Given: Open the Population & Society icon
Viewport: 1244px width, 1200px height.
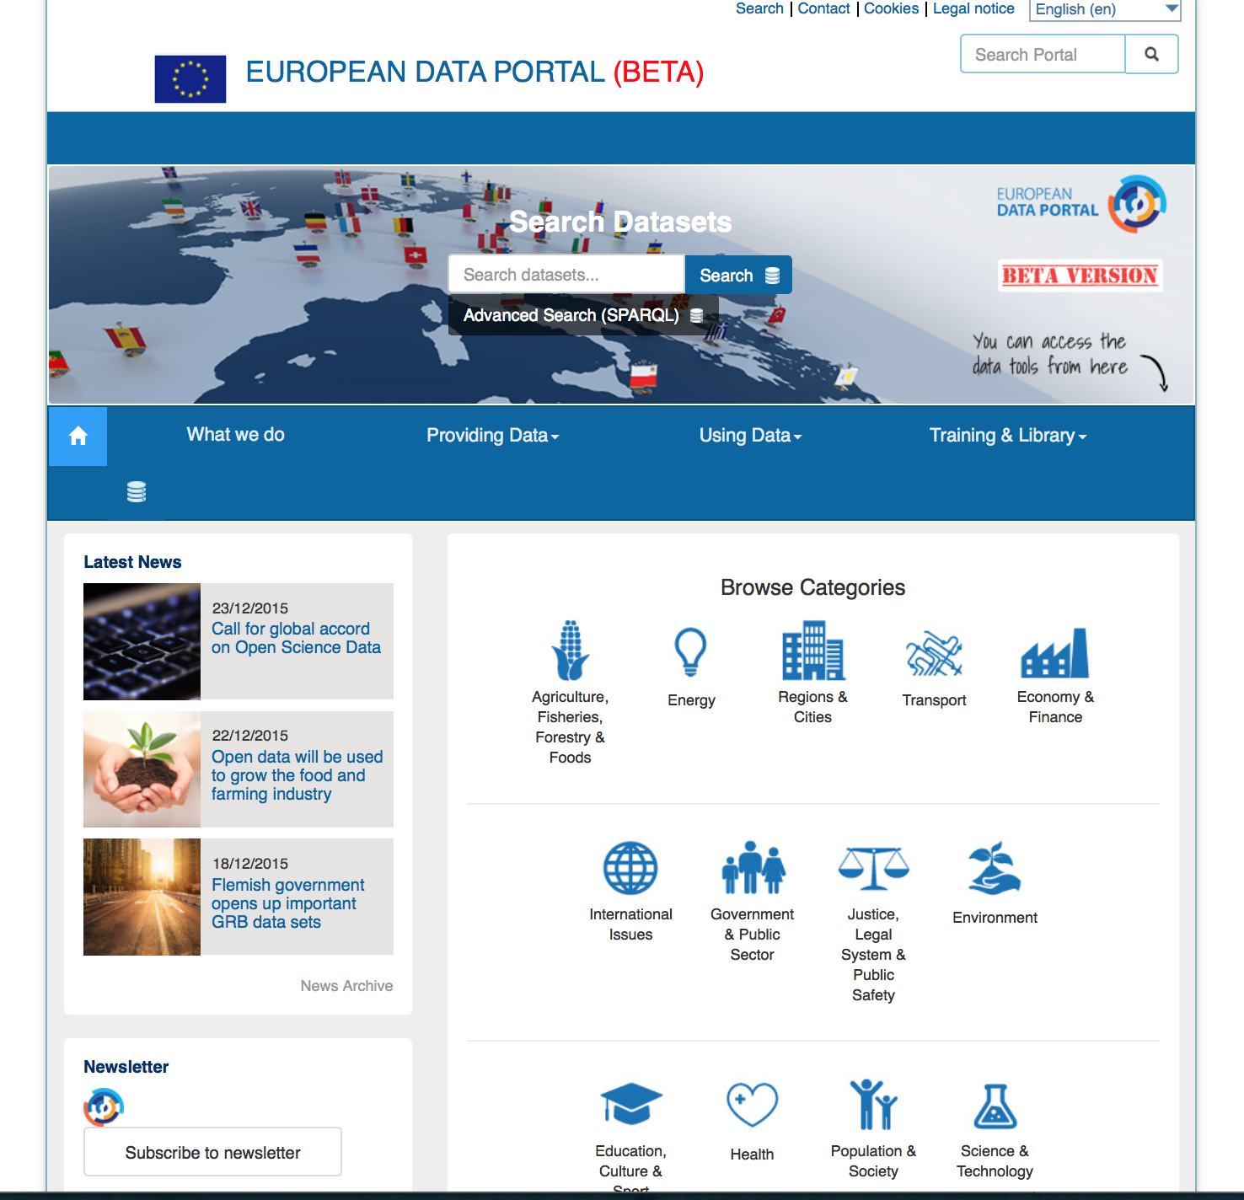Looking at the screenshot, I should click(873, 1104).
